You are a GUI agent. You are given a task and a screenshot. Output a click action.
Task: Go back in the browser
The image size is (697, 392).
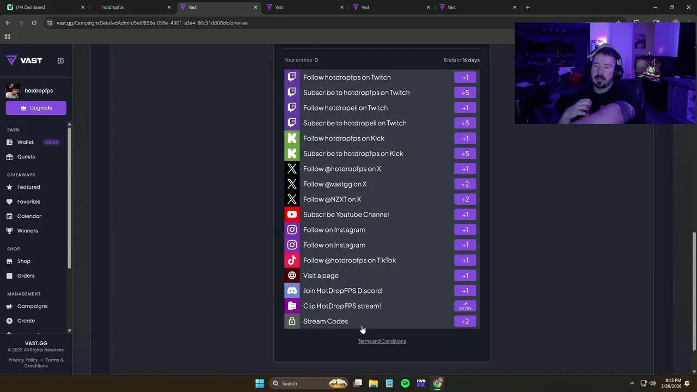click(8, 23)
